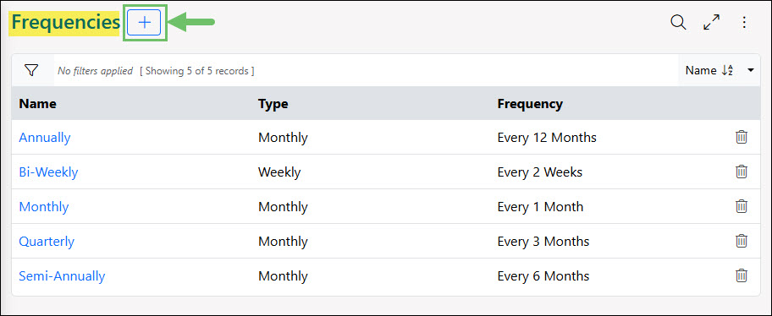Screen dimensions: 772x316
Task: Delete the Bi-Weekly frequency row
Action: 741,172
